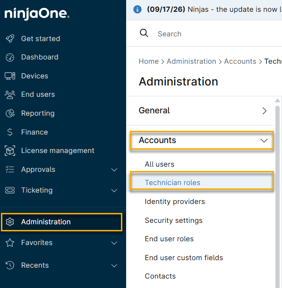Expand the Ticketing chevron
The width and height of the screenshot is (282, 288).
(x=114, y=191)
